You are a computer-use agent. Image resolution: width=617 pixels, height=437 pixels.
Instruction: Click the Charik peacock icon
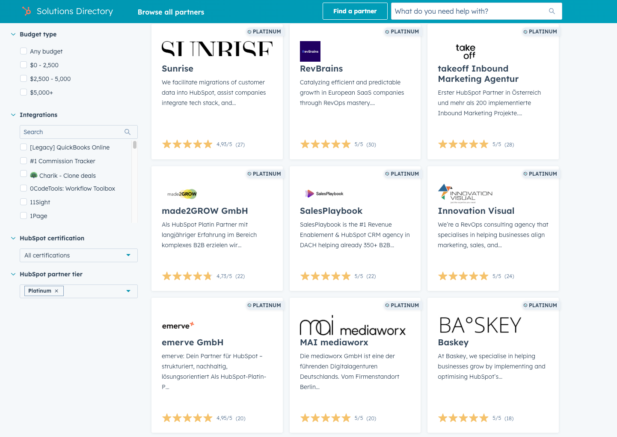point(34,175)
